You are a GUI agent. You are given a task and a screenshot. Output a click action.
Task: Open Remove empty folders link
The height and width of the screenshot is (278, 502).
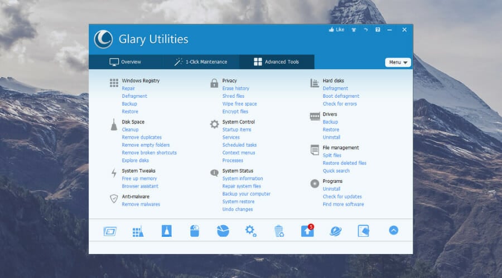[x=146, y=145]
